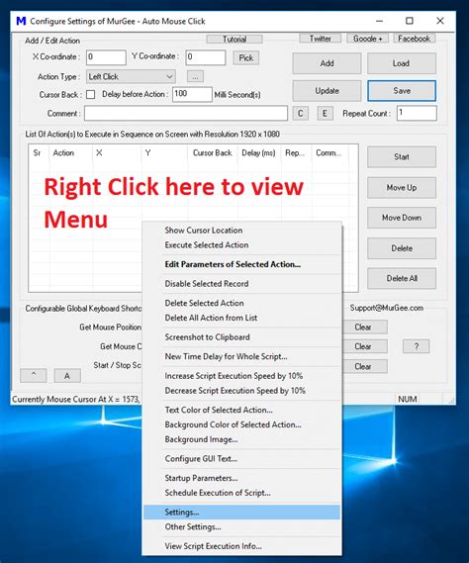
Task: Choose Delete Selected Action
Action: (x=241, y=303)
